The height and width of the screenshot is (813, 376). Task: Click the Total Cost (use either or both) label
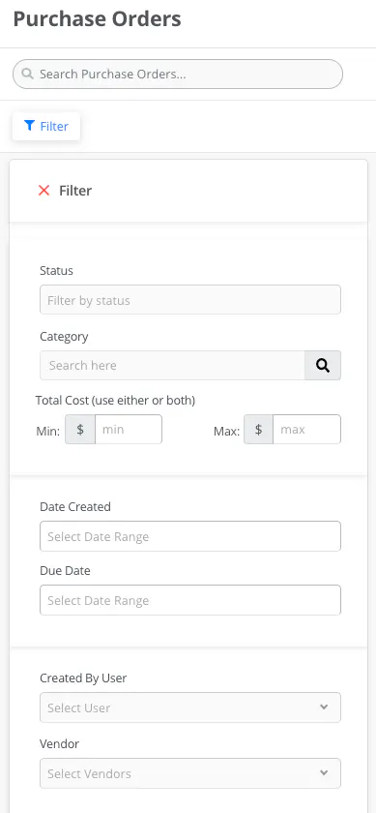[115, 401]
